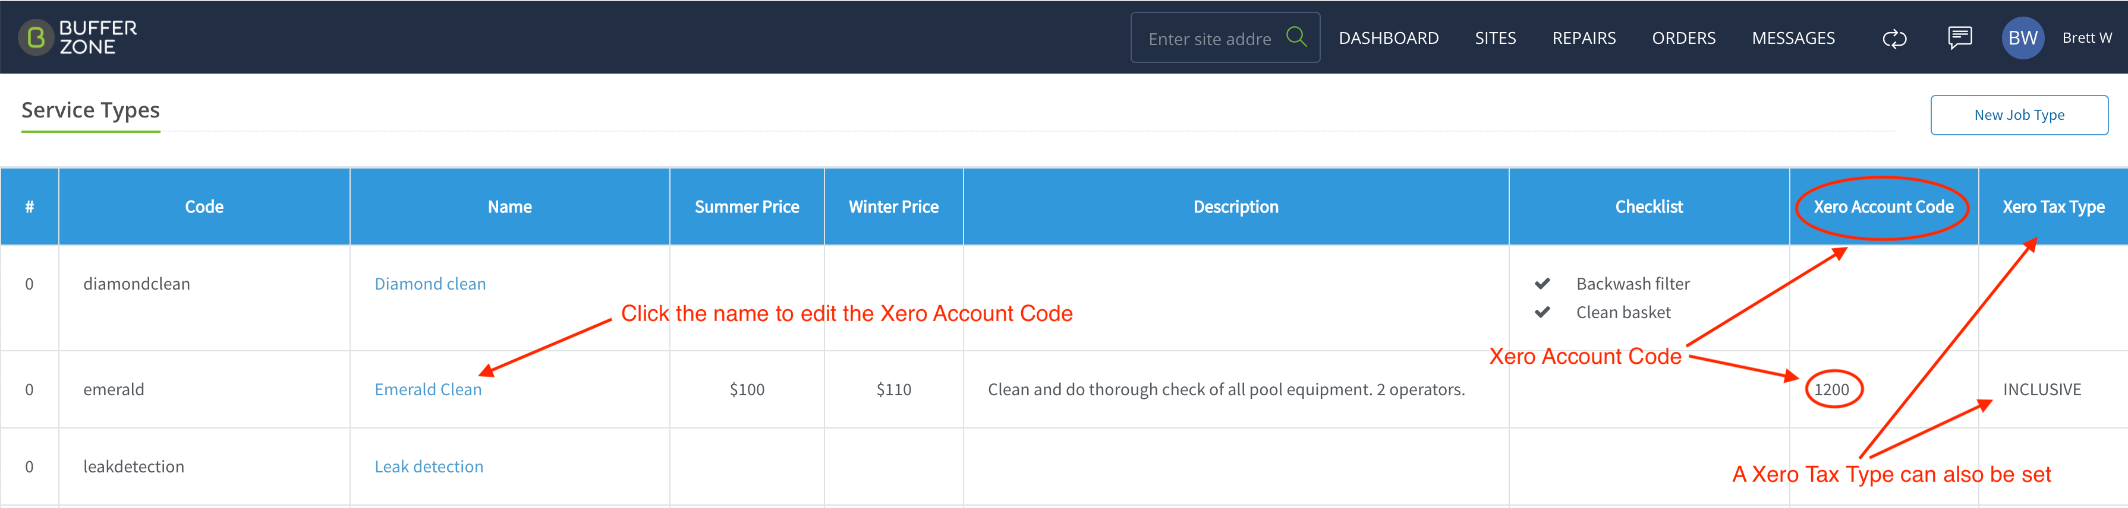Click the Backwash filter checkmark icon

tap(1541, 284)
